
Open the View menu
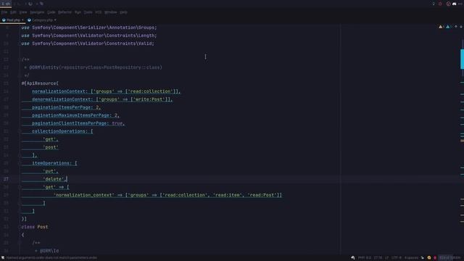tap(23, 12)
